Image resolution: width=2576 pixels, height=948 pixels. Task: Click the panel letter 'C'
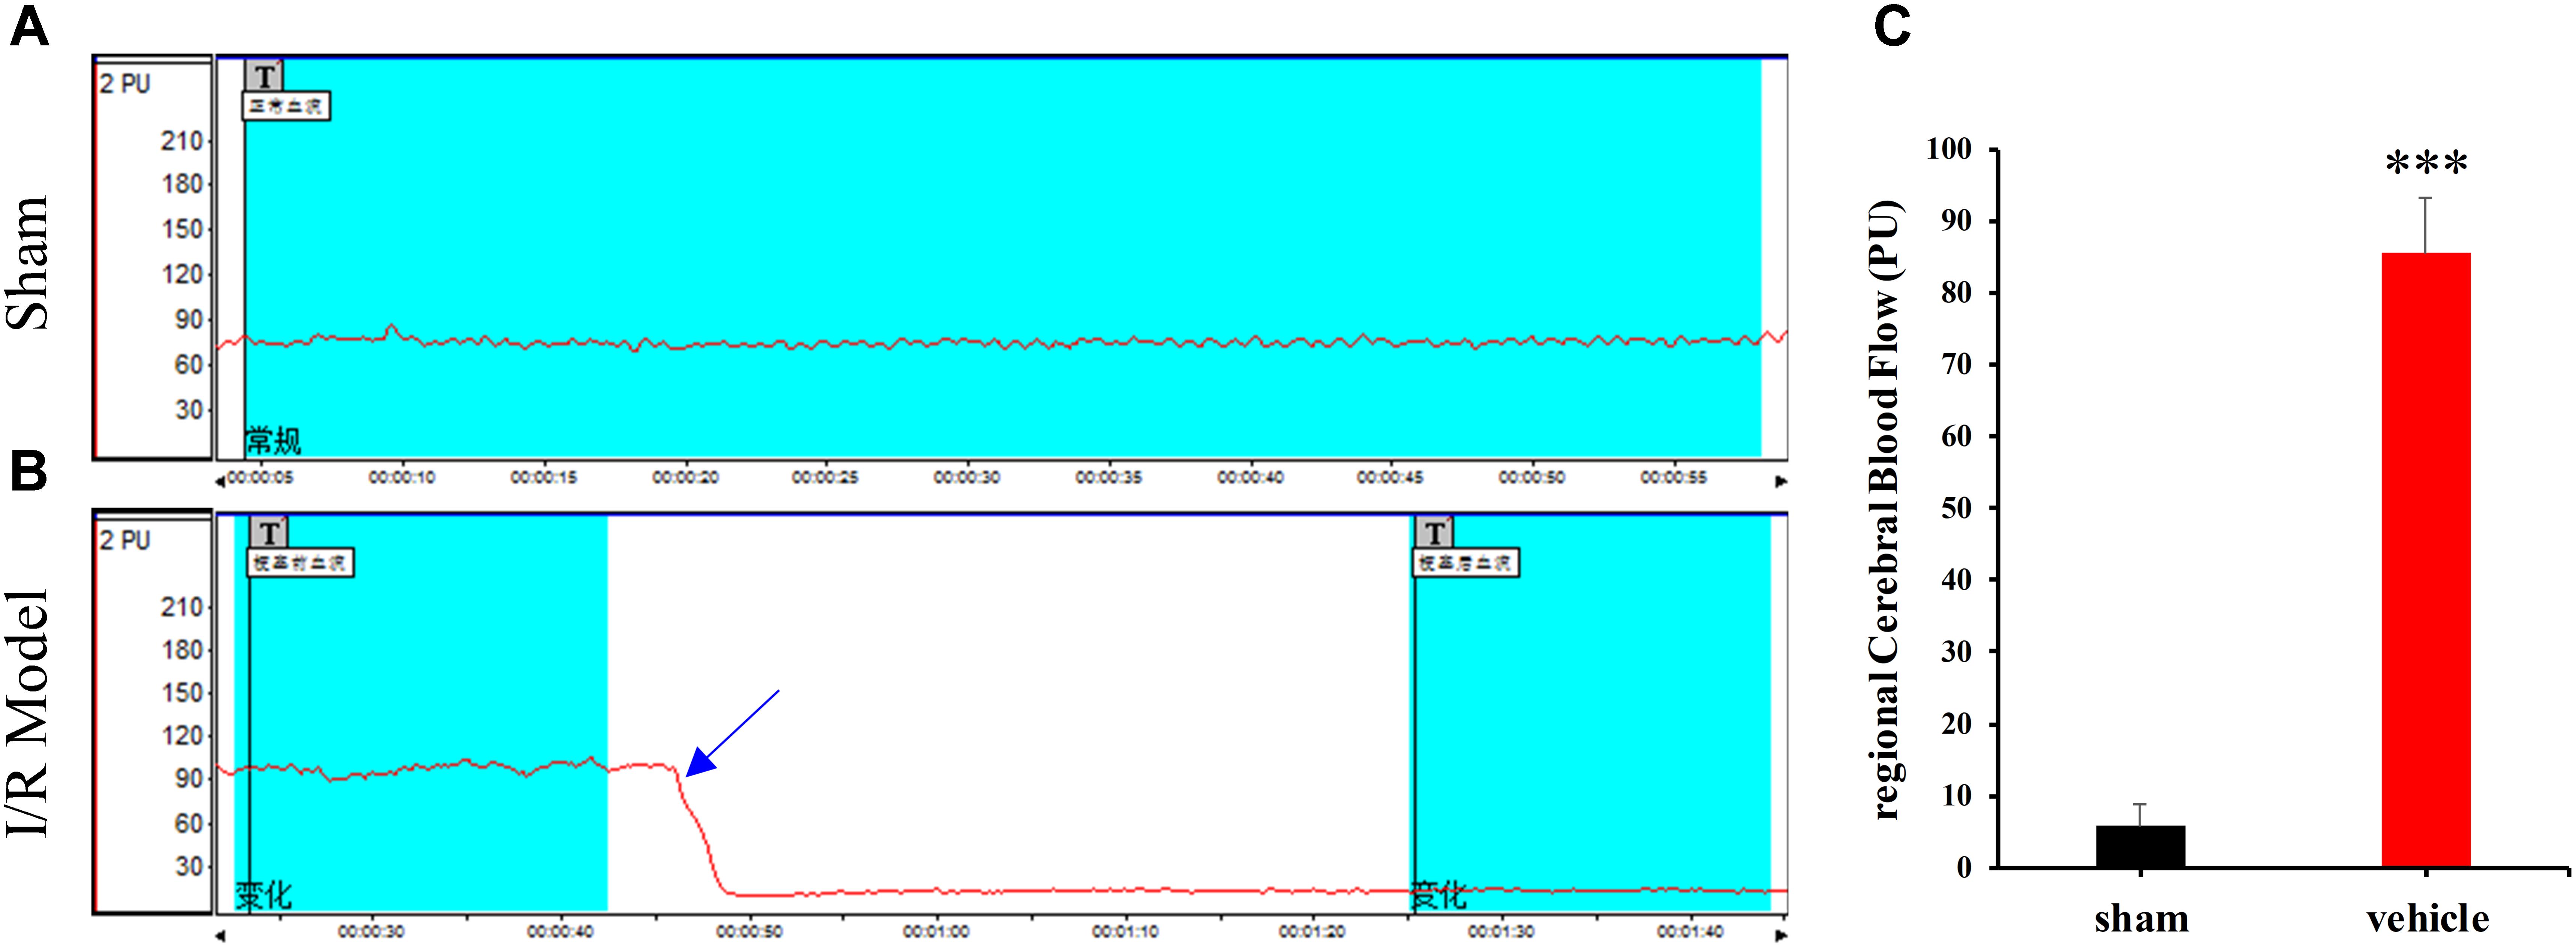[x=1892, y=25]
